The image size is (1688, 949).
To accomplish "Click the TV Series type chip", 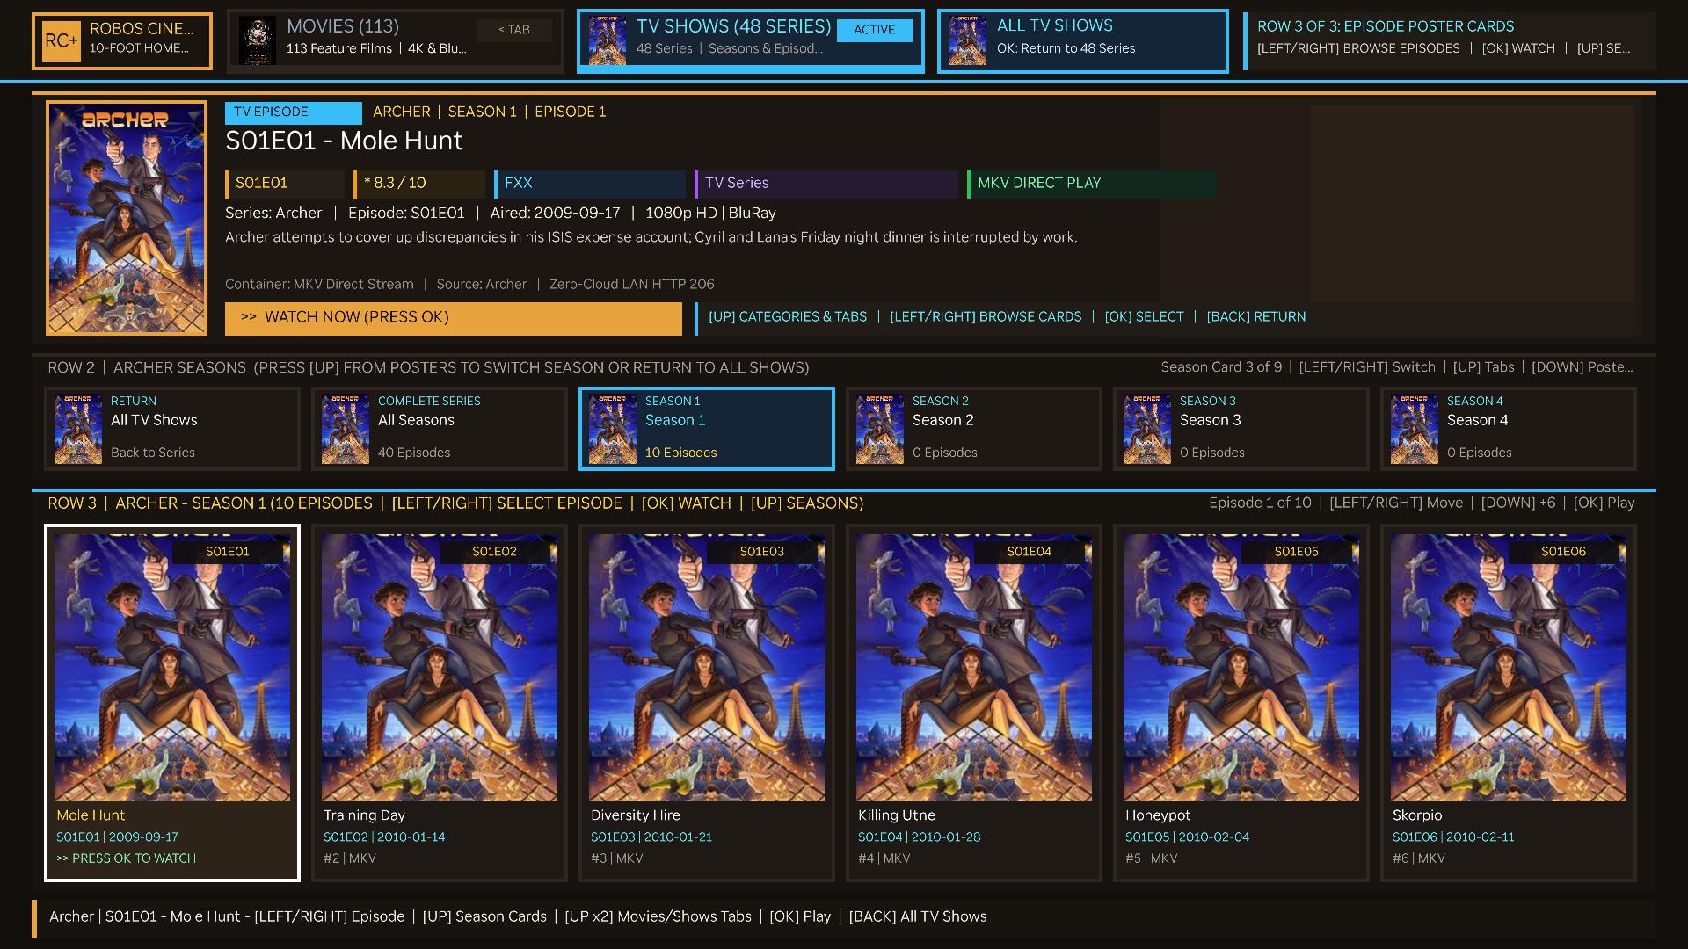I will point(826,184).
